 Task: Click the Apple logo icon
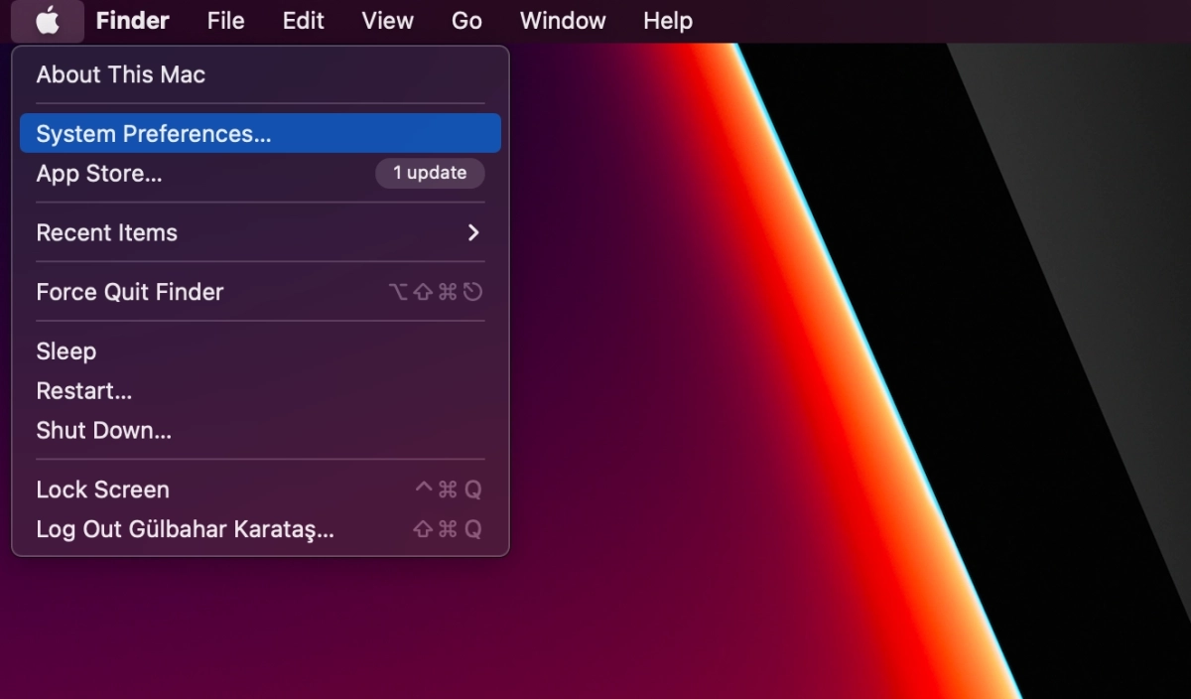(x=47, y=21)
